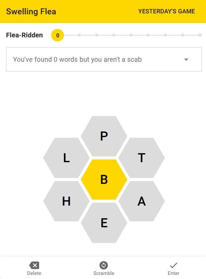Screen dimensions: 206x279
Task: Open Yesterday's Game link
Action: point(167,11)
